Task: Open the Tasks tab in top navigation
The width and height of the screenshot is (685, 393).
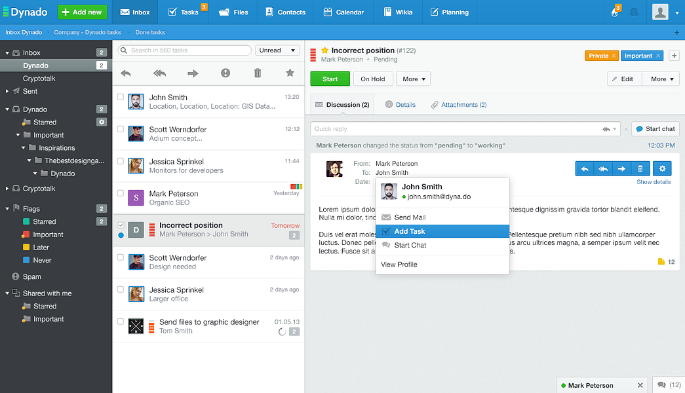Action: (x=184, y=12)
